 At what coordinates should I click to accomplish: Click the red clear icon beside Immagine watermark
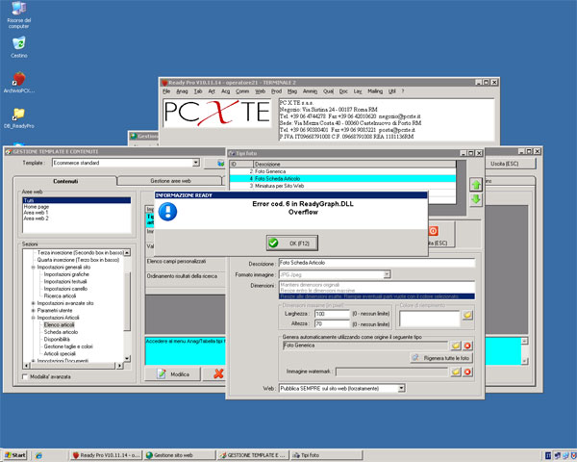click(x=467, y=372)
